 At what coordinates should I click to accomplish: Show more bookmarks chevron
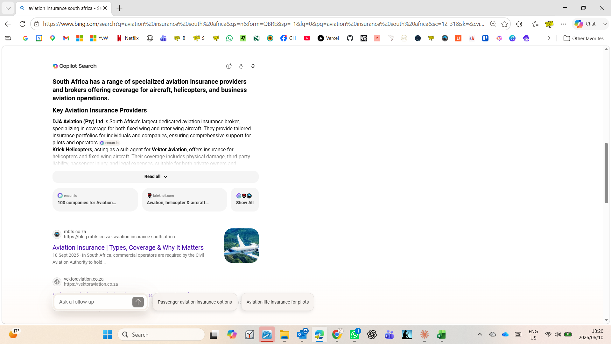pos(549,38)
